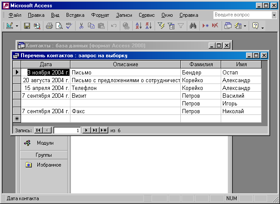The width and height of the screenshot is (280, 204).
Task: Click the Microsoft Access Help icon
Action: pos(255,26)
